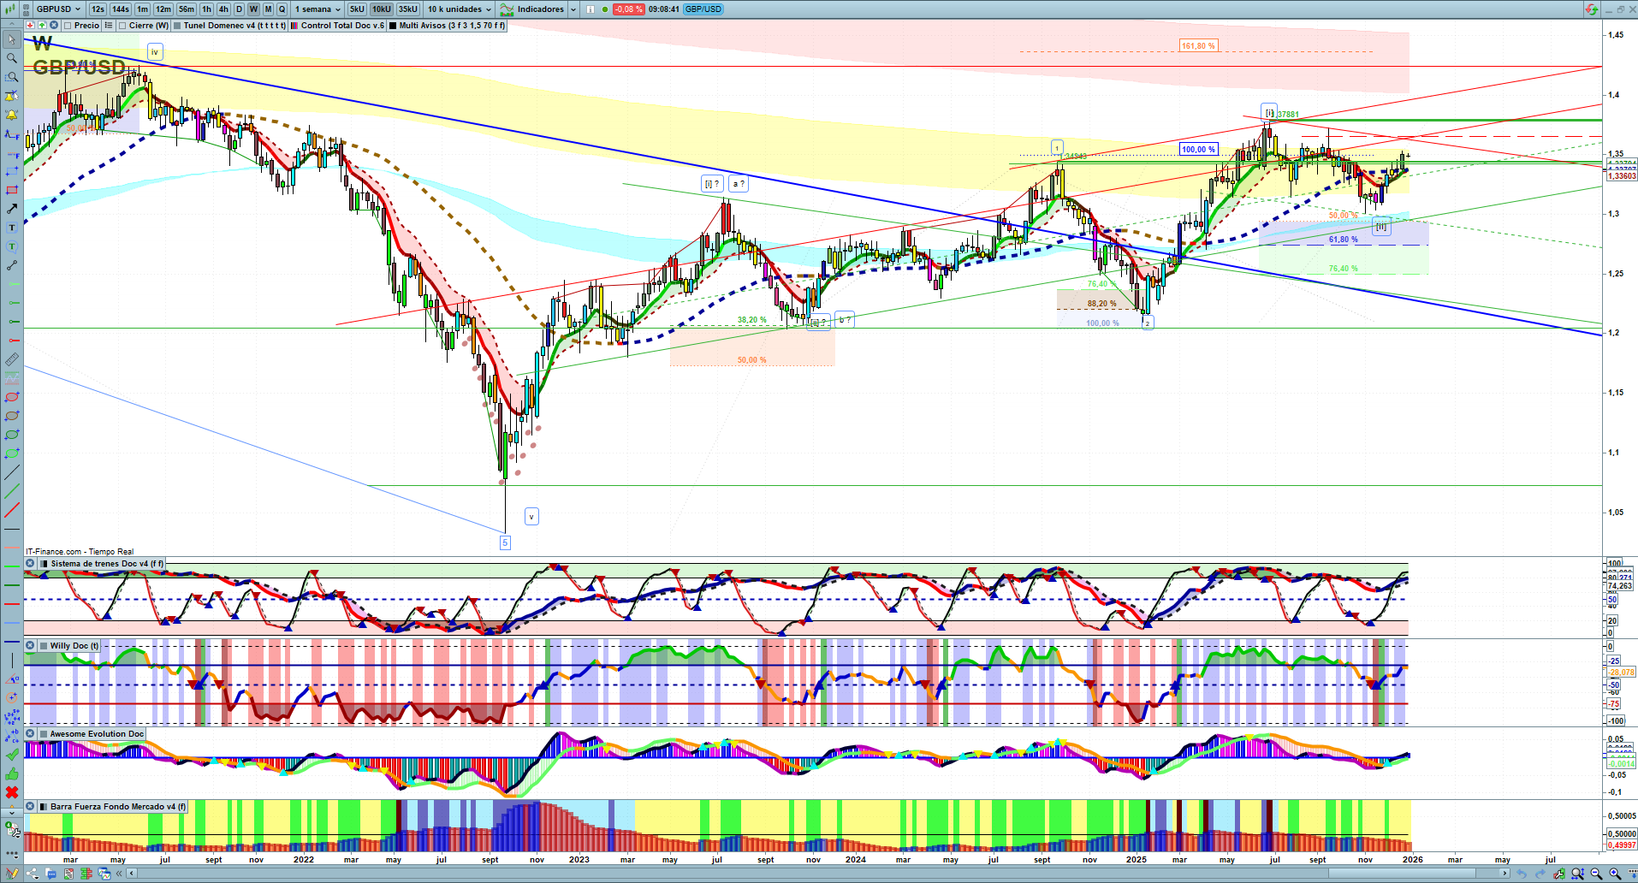Select the diagonal arrow drawing tool
1638x883 pixels.
pos(12,209)
